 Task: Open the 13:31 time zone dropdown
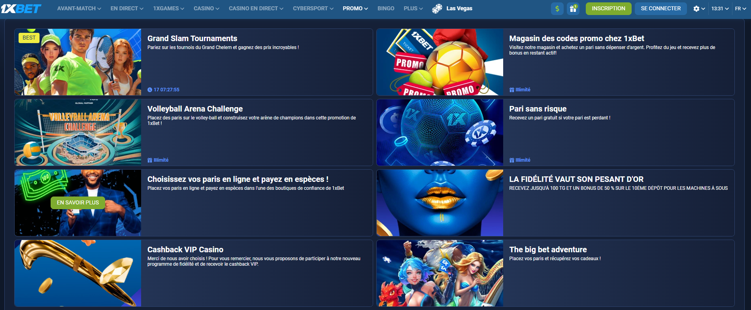click(720, 9)
